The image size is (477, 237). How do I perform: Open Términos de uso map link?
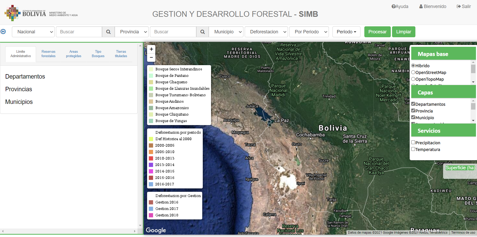pyautogui.click(x=463, y=233)
